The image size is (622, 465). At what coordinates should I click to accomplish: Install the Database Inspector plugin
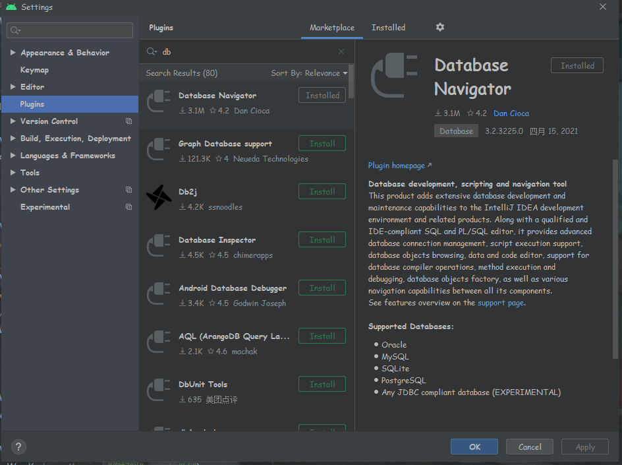[322, 240]
